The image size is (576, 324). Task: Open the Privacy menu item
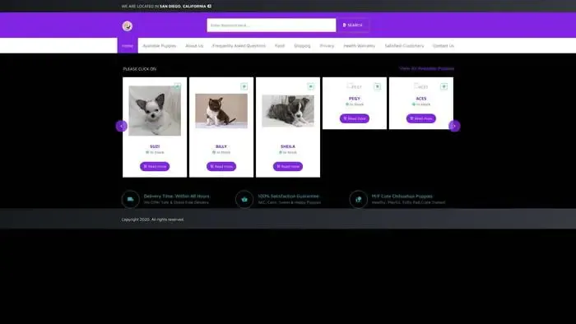[327, 46]
